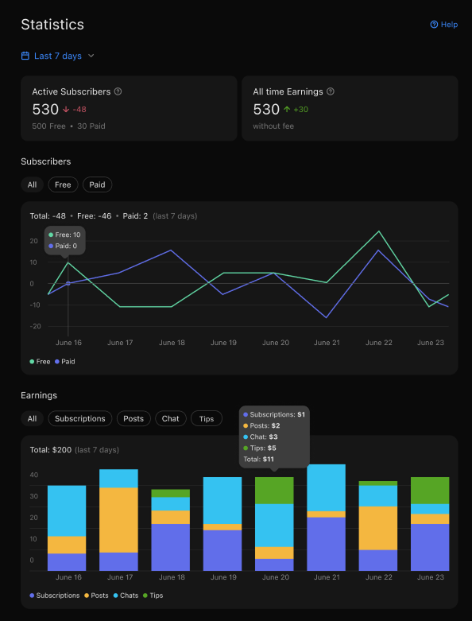Switch earnings filter to Posts

click(133, 418)
